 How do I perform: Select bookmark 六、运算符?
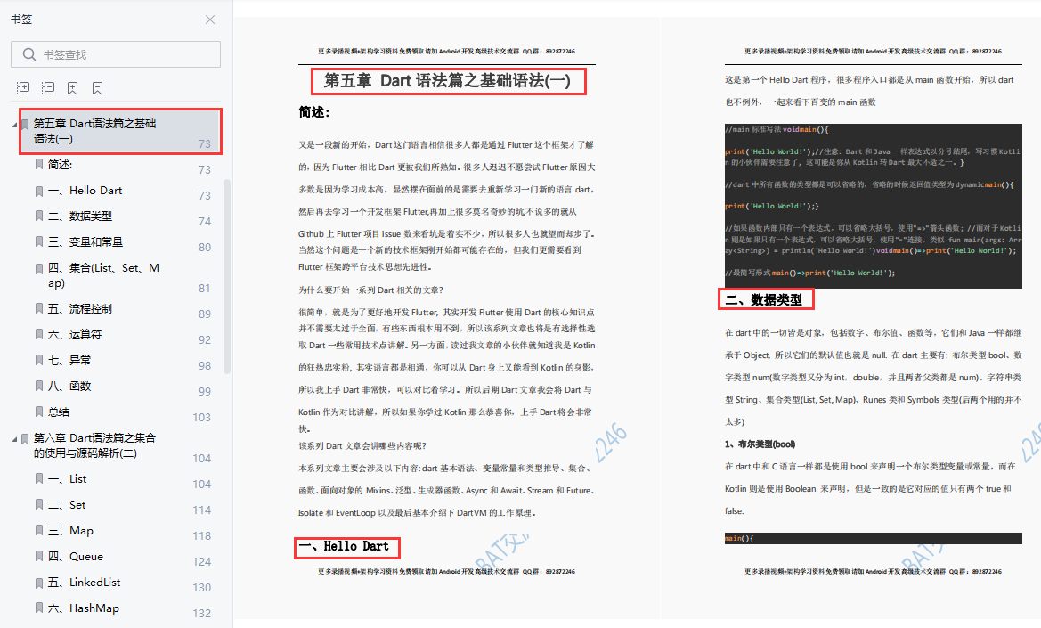tap(75, 335)
